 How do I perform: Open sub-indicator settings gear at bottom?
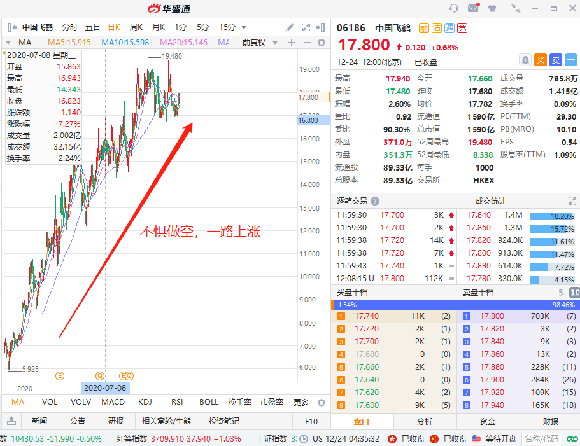click(322, 402)
